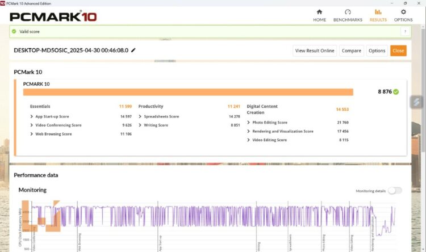
Task: Open the Options gear icon
Action: pos(403,12)
